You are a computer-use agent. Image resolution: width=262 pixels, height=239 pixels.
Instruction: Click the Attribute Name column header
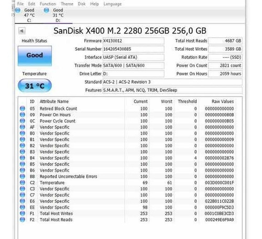coord(54,101)
